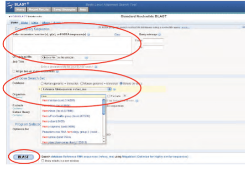This screenshot has width=251, height=172.
Task: Click the Choose File button
Action: coord(49,57)
